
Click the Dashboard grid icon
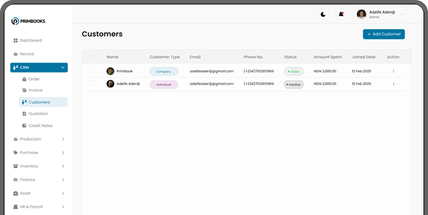[16, 41]
